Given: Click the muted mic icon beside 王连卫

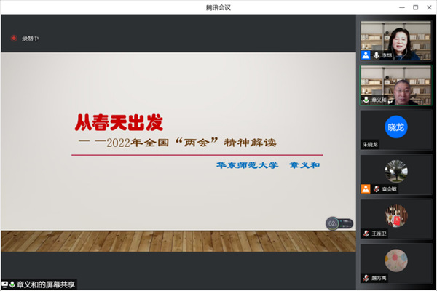Looking at the screenshot, I should (366, 234).
